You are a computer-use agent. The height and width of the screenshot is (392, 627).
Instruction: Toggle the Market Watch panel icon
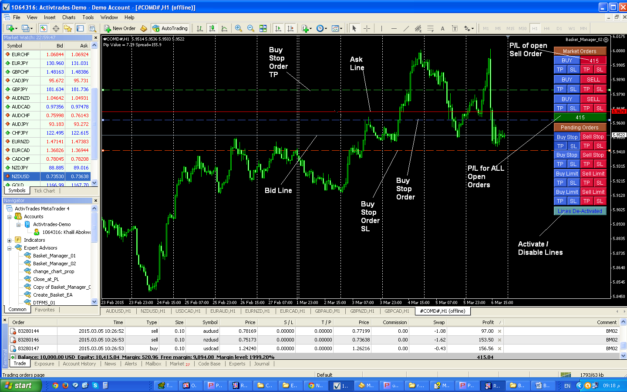[44, 28]
